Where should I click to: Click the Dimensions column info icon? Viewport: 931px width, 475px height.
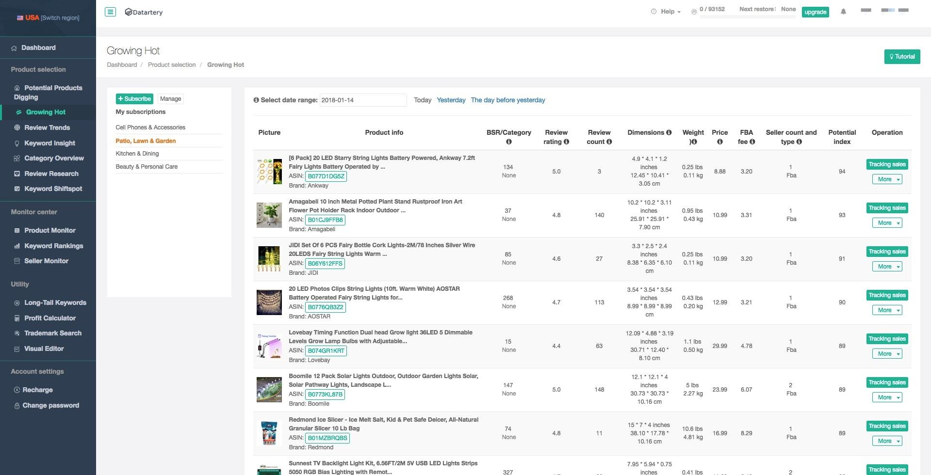click(x=669, y=132)
